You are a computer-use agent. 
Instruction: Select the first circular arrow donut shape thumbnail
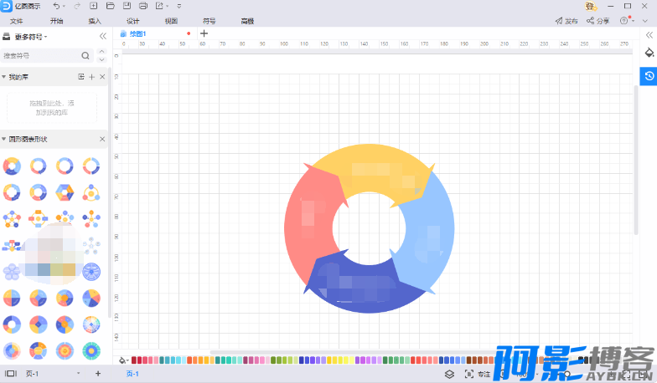pos(12,166)
